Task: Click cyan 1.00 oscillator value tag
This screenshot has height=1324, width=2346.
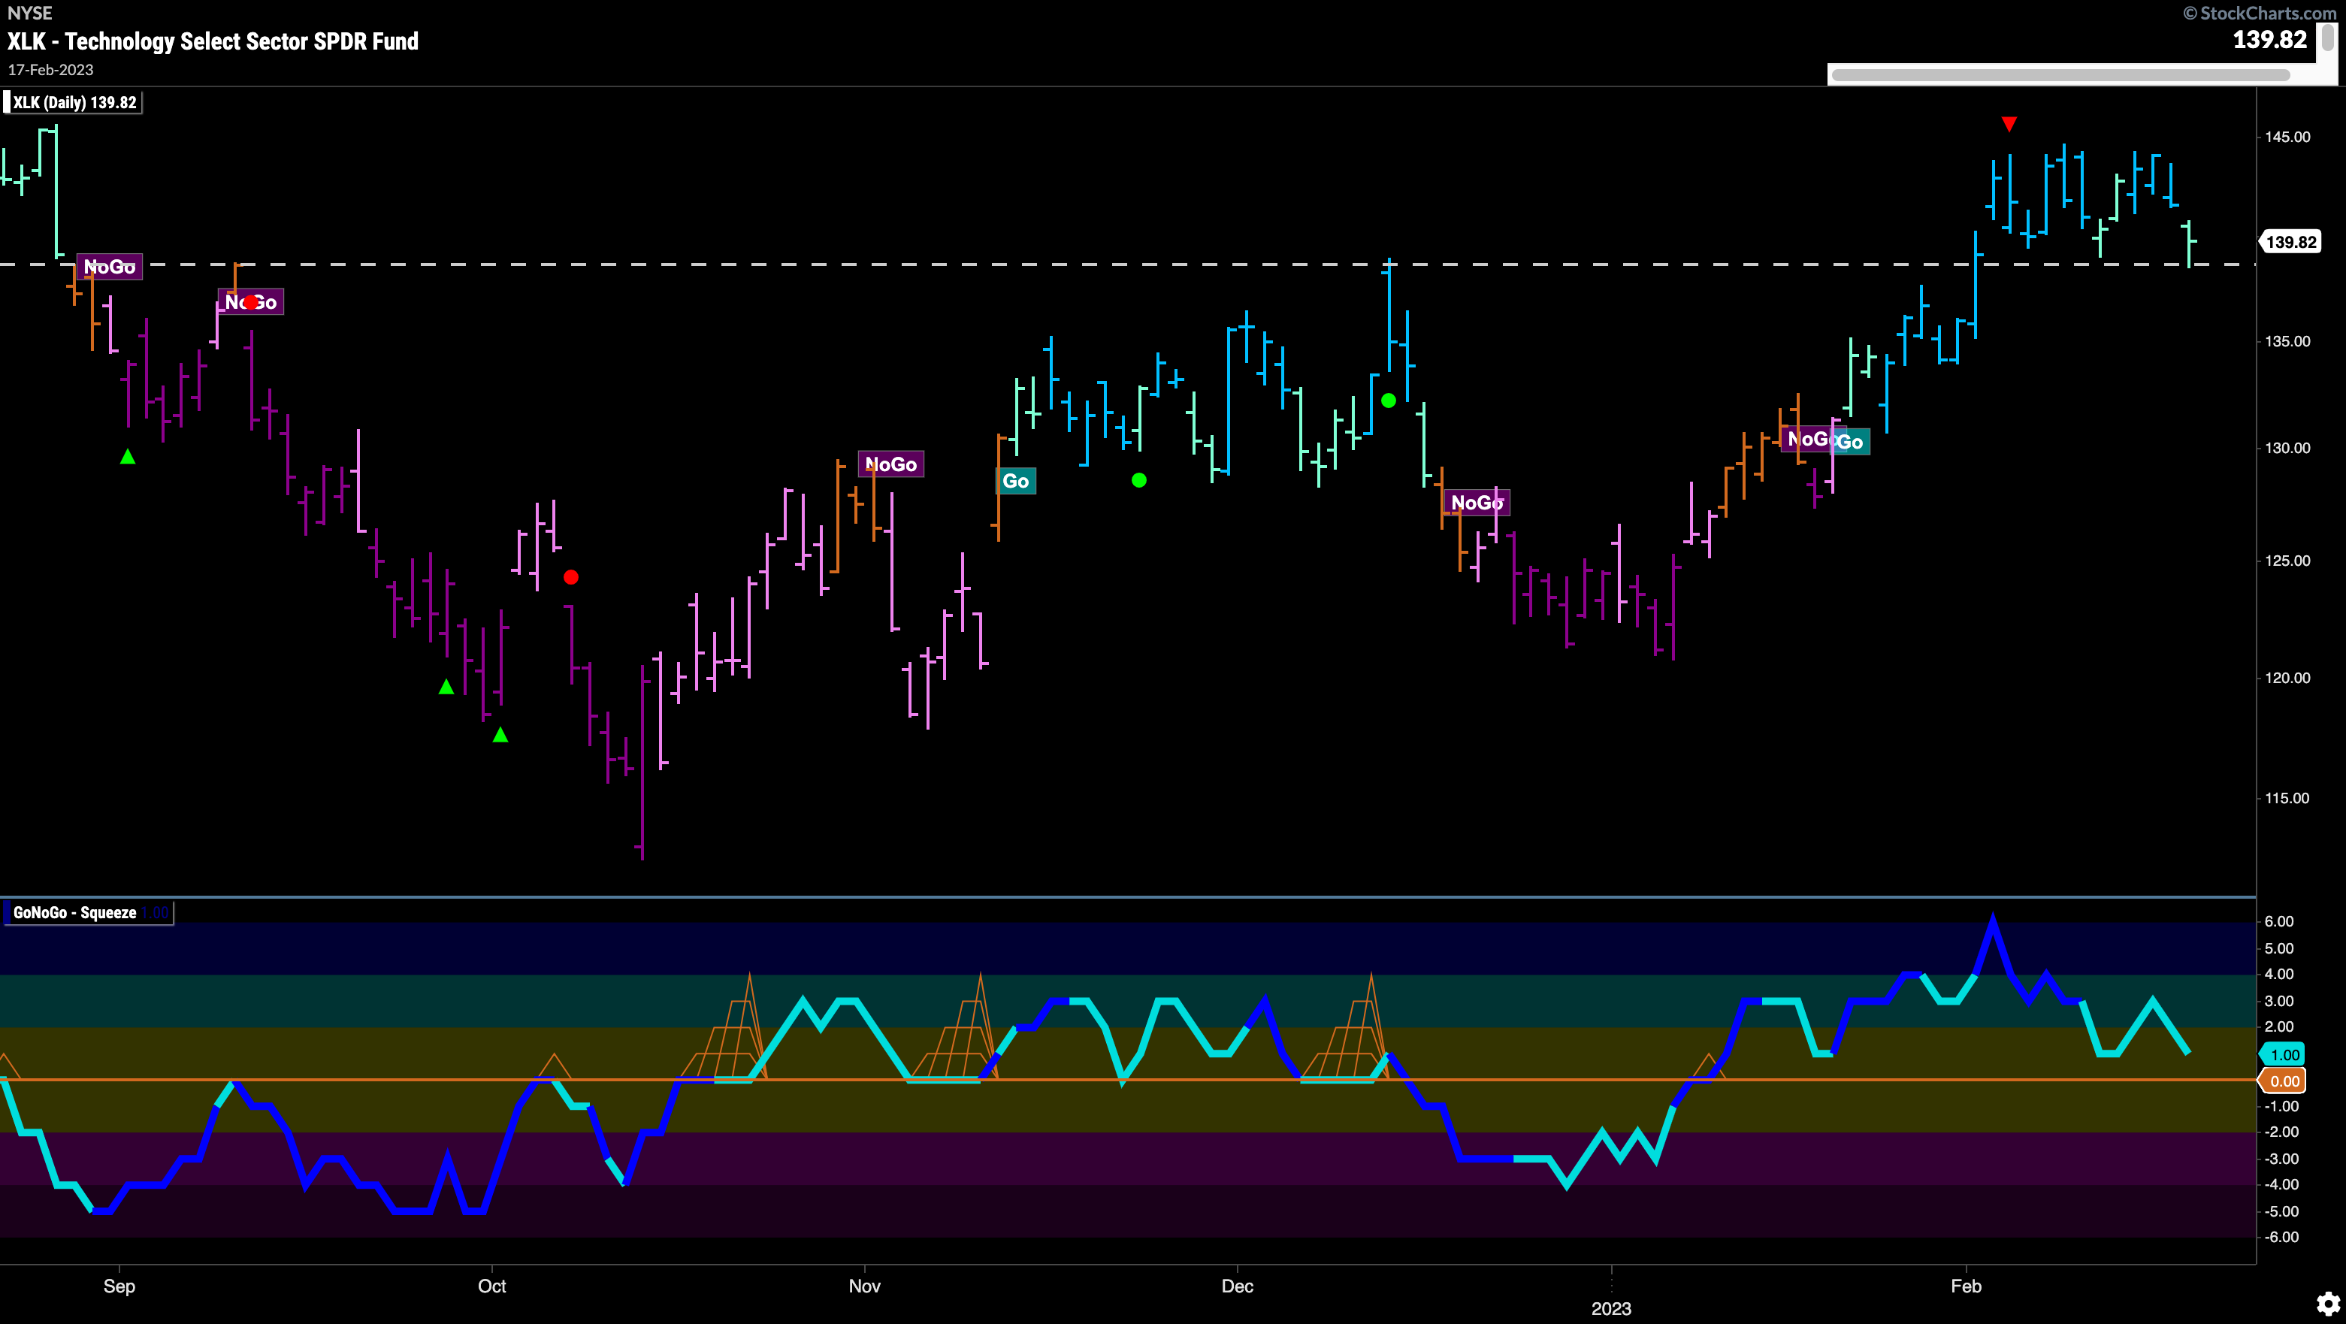Action: pos(2283,1054)
